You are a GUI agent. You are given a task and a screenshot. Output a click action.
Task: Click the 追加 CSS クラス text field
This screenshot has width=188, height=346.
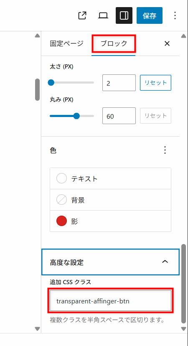[x=111, y=301]
